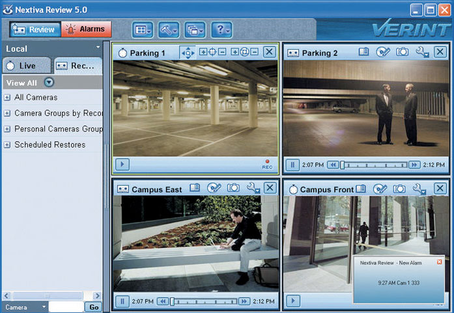This screenshot has height=313, width=454.
Task: Switch to the Live tab
Action: click(x=26, y=66)
